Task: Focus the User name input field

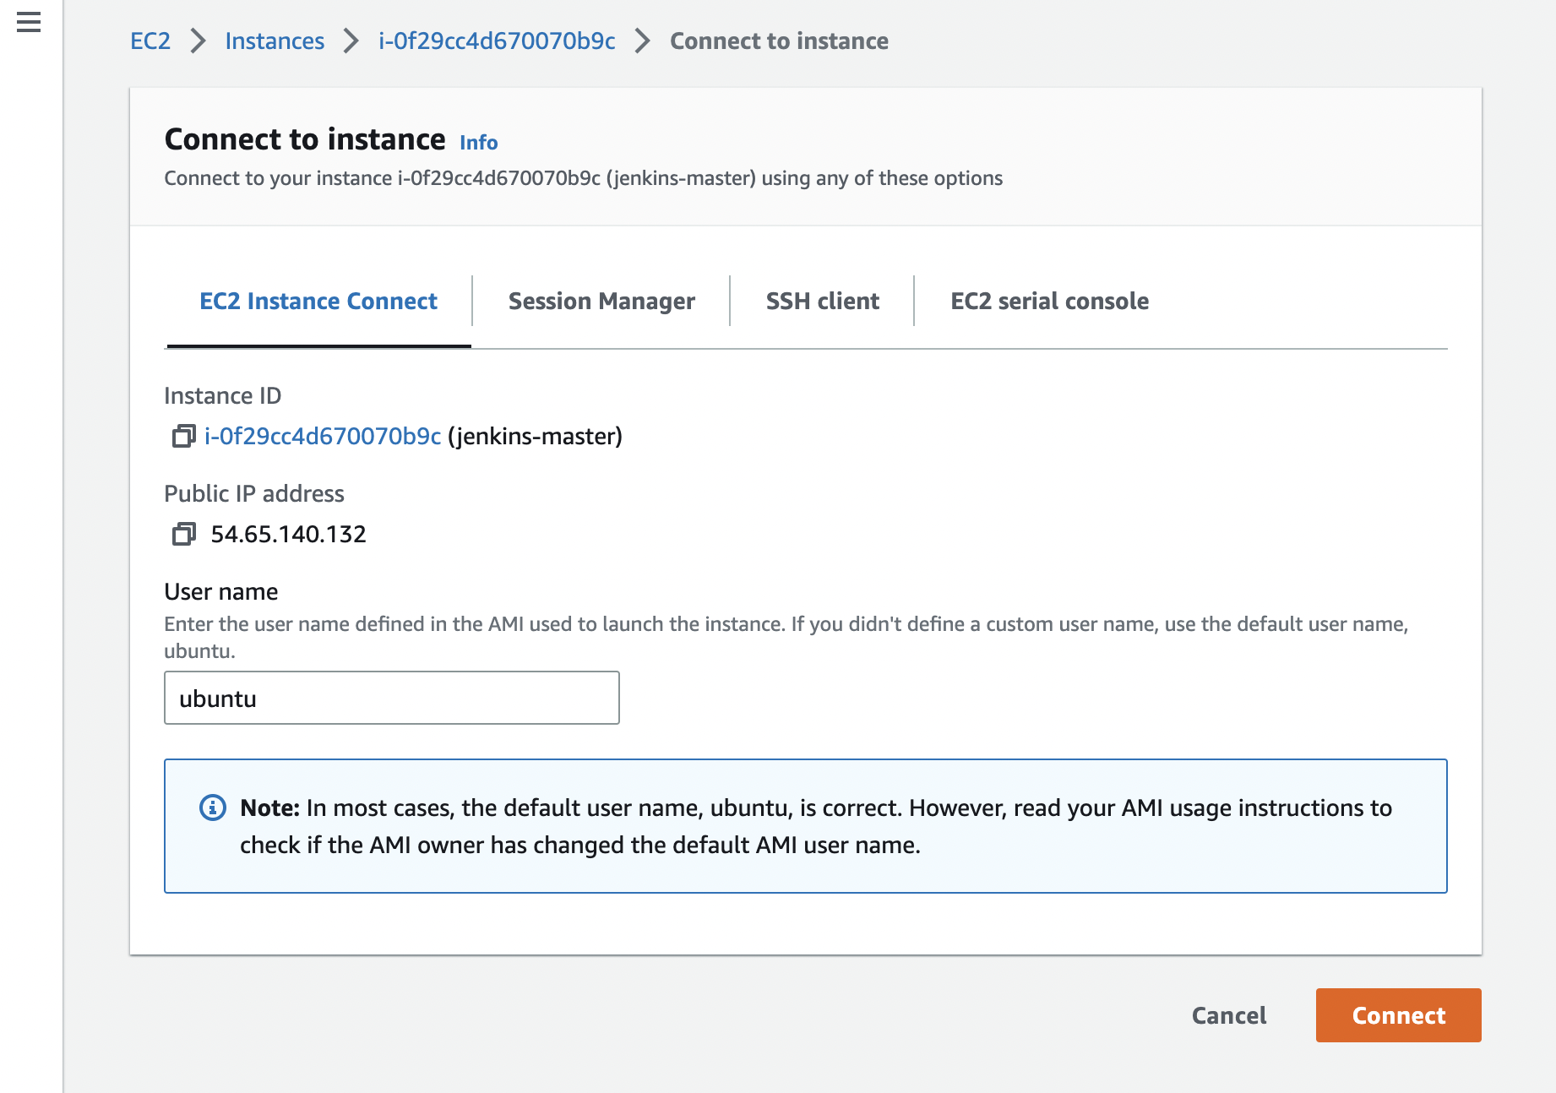Action: coord(392,698)
